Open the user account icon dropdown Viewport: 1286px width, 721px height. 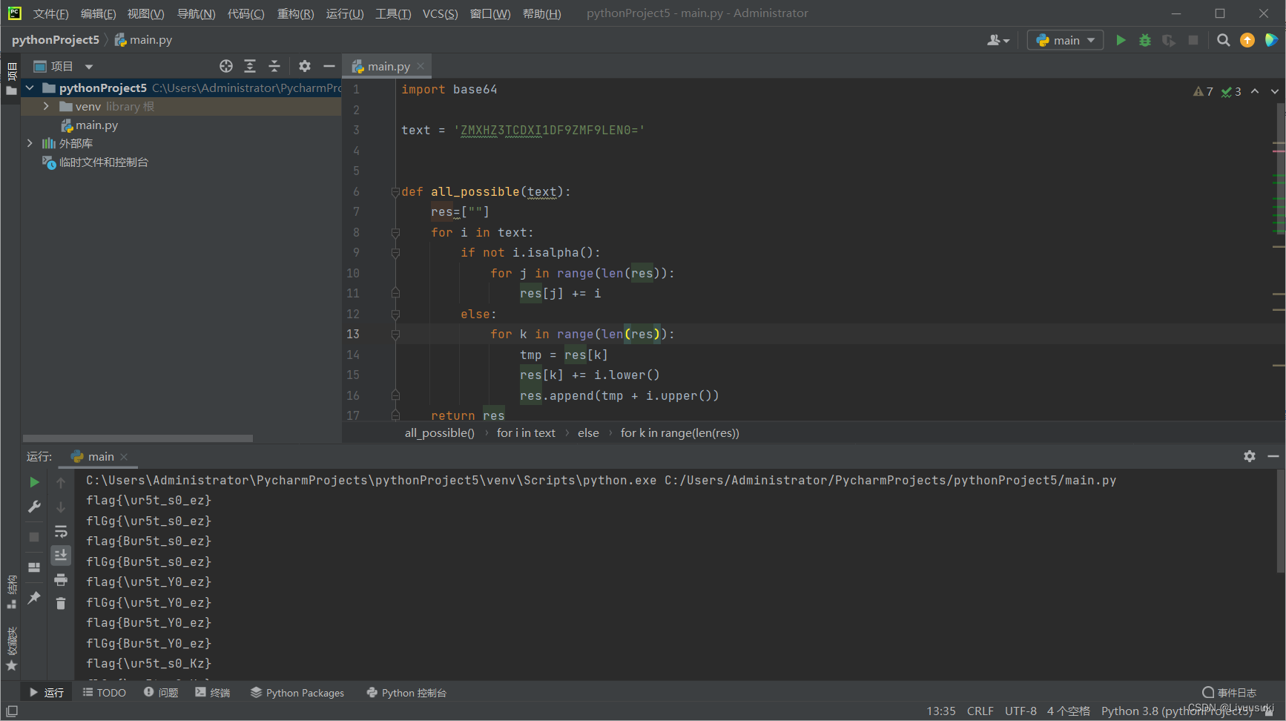click(x=998, y=40)
